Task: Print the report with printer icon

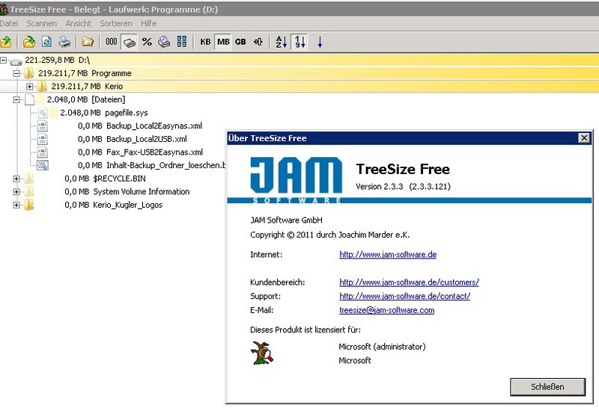Action: 64,42
